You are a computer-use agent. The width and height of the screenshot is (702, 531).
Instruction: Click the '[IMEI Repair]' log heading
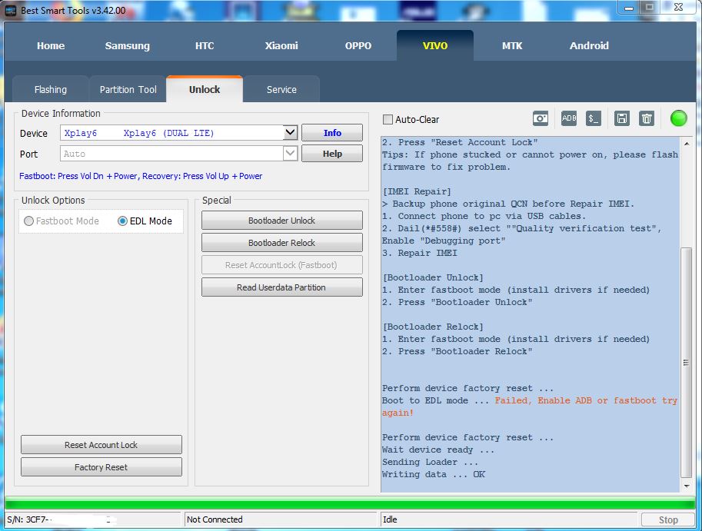coord(417,191)
